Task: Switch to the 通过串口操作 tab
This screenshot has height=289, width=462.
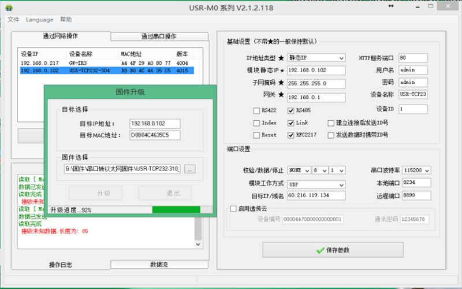Action: point(159,36)
